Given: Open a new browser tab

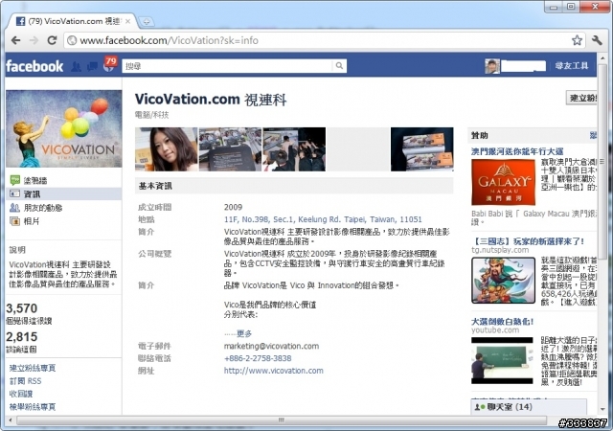Looking at the screenshot, I should 147,22.
